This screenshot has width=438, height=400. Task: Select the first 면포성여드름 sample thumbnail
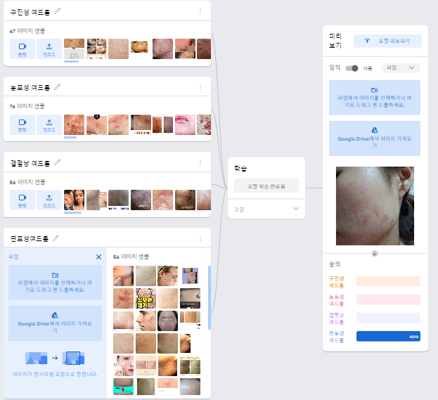(x=123, y=276)
